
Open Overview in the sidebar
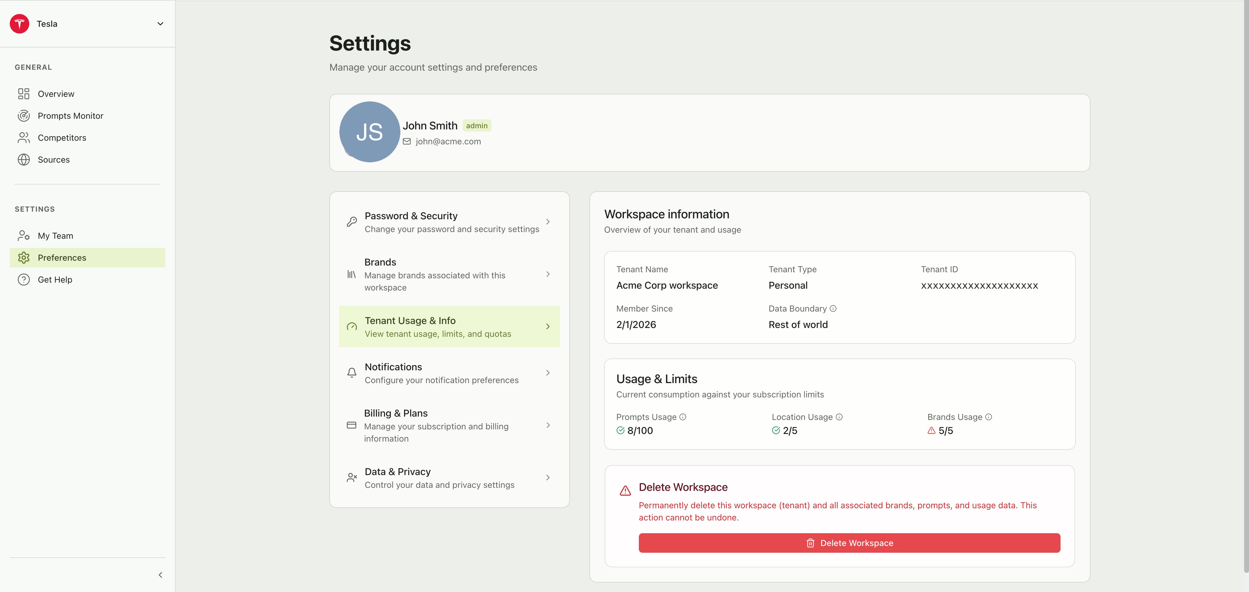click(87, 94)
